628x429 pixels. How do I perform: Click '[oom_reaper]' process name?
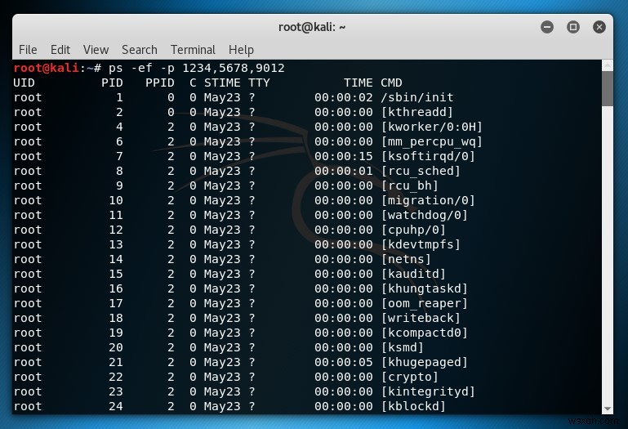point(424,303)
